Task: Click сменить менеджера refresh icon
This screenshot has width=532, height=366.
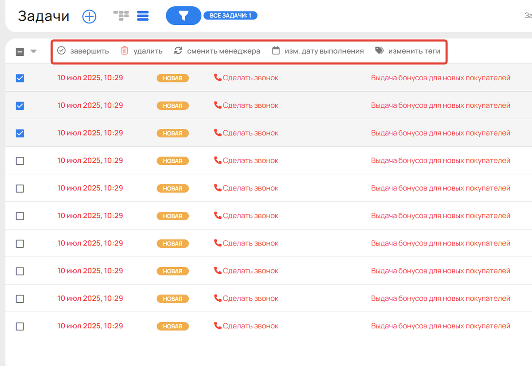Action: tap(178, 51)
